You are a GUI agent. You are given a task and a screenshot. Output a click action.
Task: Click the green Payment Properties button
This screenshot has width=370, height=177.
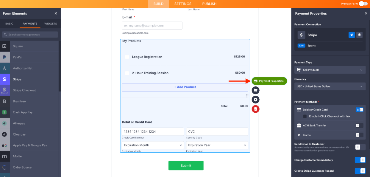269,81
